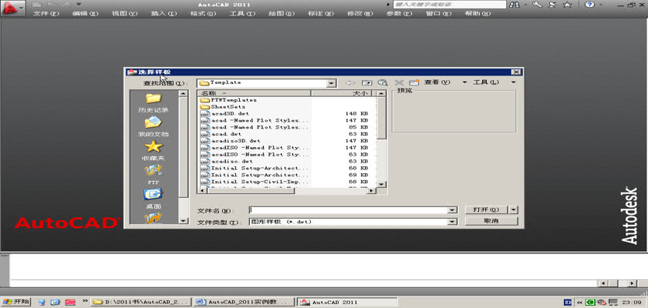The width and height of the screenshot is (648, 308).
Task: Select acad -Named Plot Styles 85 KB file
Action: tap(255, 127)
